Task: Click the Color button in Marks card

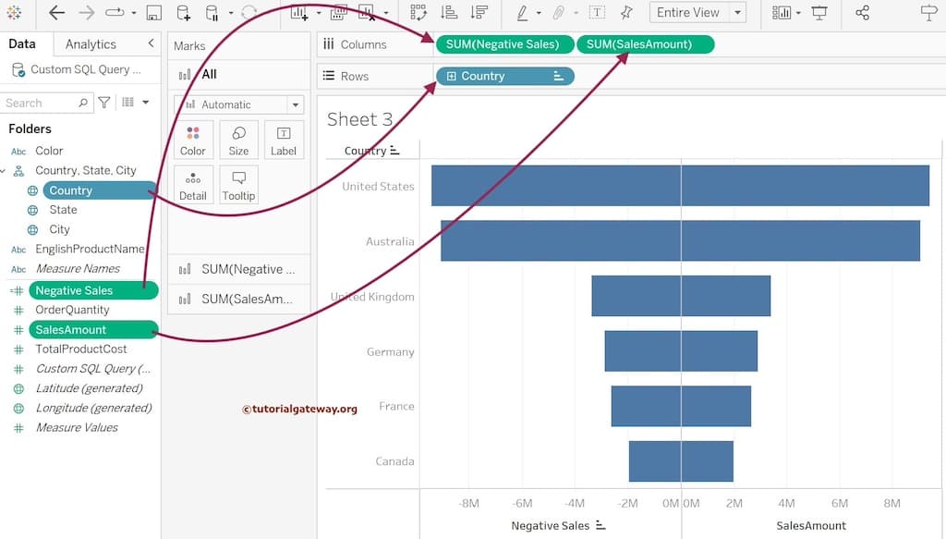Action: pyautogui.click(x=193, y=140)
